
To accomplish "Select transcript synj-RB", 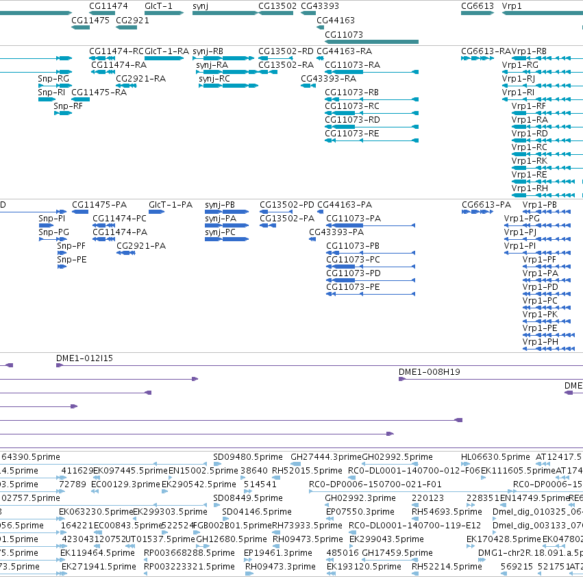I will click(223, 58).
